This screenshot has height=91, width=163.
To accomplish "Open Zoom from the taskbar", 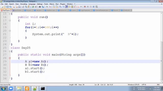I will pyautogui.click(x=11, y=88).
